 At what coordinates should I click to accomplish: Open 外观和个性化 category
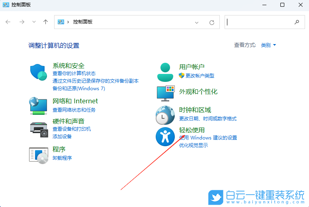click(x=198, y=92)
